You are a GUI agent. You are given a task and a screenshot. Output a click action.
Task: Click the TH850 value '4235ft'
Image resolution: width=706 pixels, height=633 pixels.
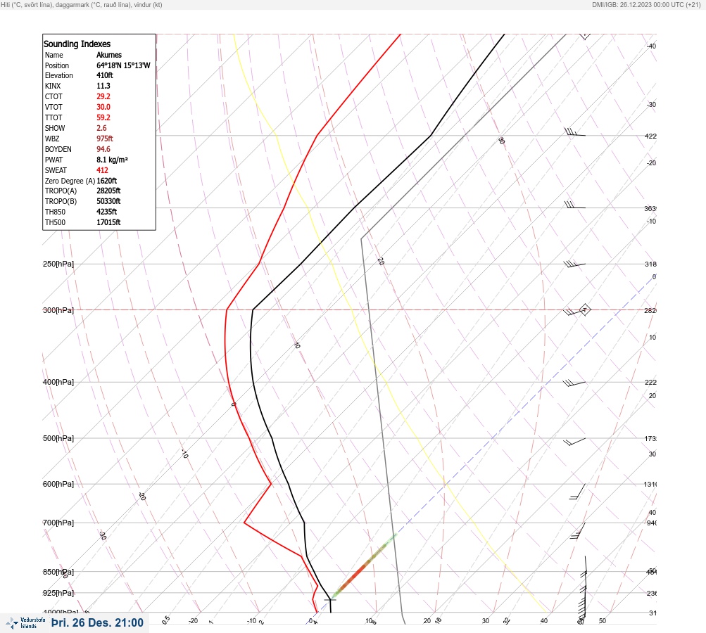107,212
